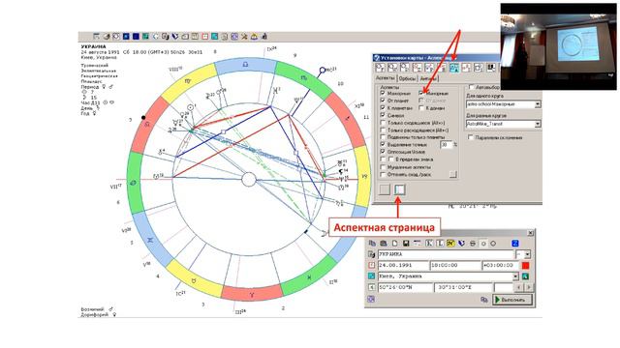
Task: Click the latitude field ending in N
Action: (x=405, y=287)
